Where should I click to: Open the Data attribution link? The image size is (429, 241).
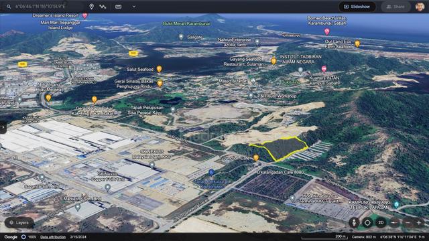click(53, 237)
